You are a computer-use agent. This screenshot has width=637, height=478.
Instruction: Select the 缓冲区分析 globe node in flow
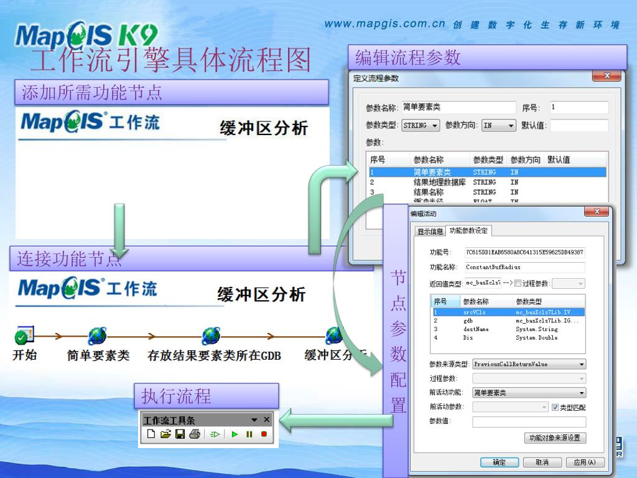pos(334,335)
